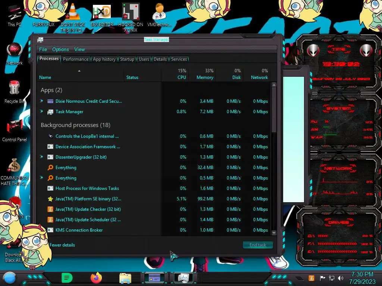The width and height of the screenshot is (382, 286).
Task: Sort by Network column header
Action: (257, 74)
